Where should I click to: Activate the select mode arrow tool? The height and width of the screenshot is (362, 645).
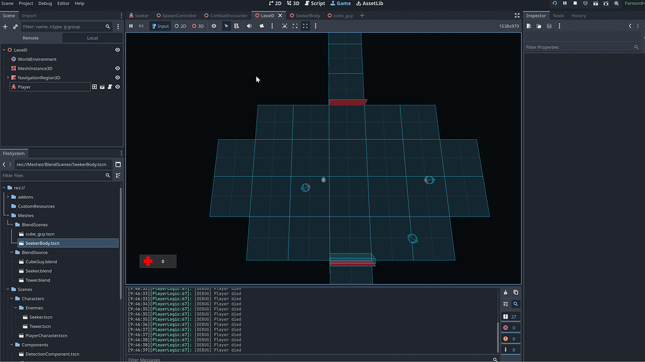pyautogui.click(x=226, y=26)
